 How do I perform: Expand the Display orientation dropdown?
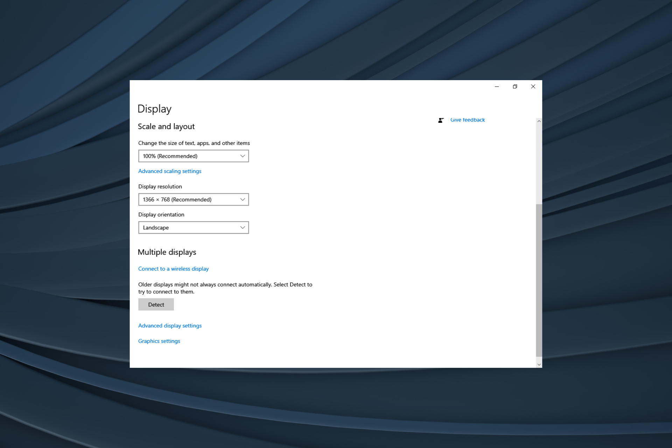pos(193,227)
